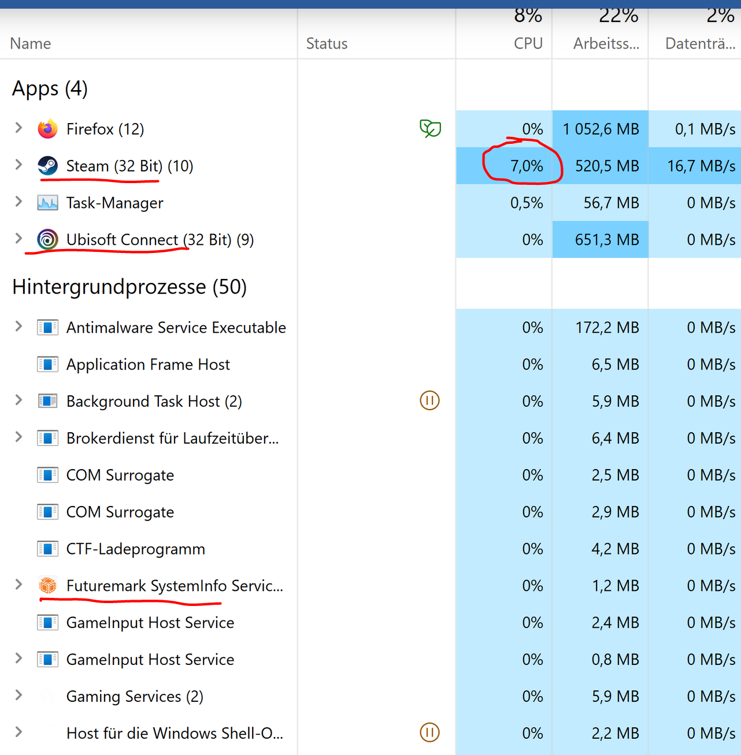Select Futuremark SystemInfo Service process
The width and height of the screenshot is (741, 755).
(x=175, y=586)
